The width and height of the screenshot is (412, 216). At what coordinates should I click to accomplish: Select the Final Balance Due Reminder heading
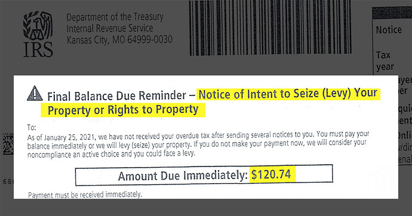click(x=116, y=96)
